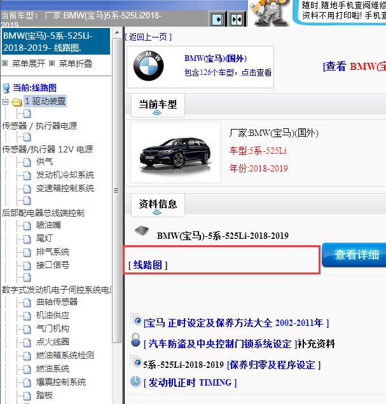Select 传感器 / 执行器电源 tree item
The height and width of the screenshot is (404, 386).
click(39, 126)
